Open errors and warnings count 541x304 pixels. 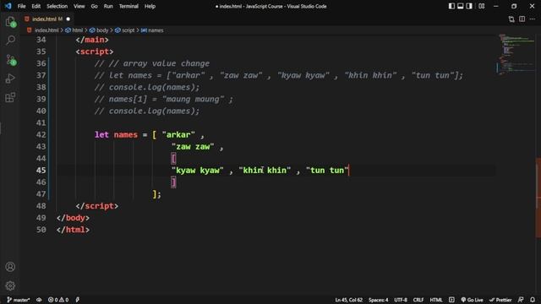tap(58, 300)
